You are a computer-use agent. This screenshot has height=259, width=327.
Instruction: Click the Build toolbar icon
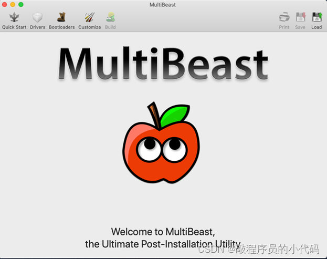click(110, 17)
